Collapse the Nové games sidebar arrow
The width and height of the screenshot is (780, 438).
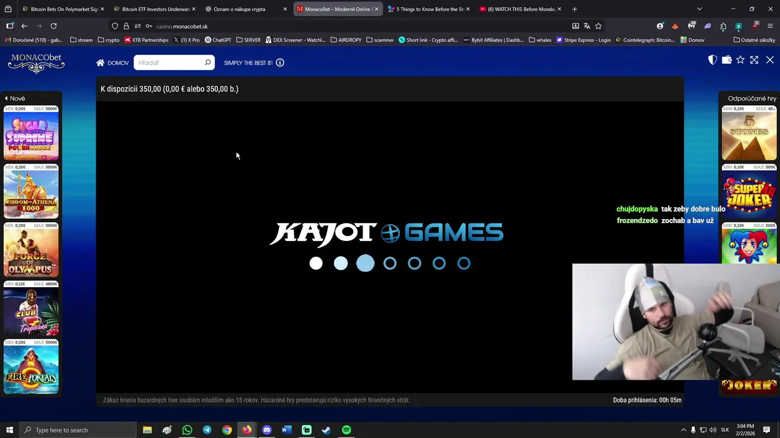click(6, 98)
